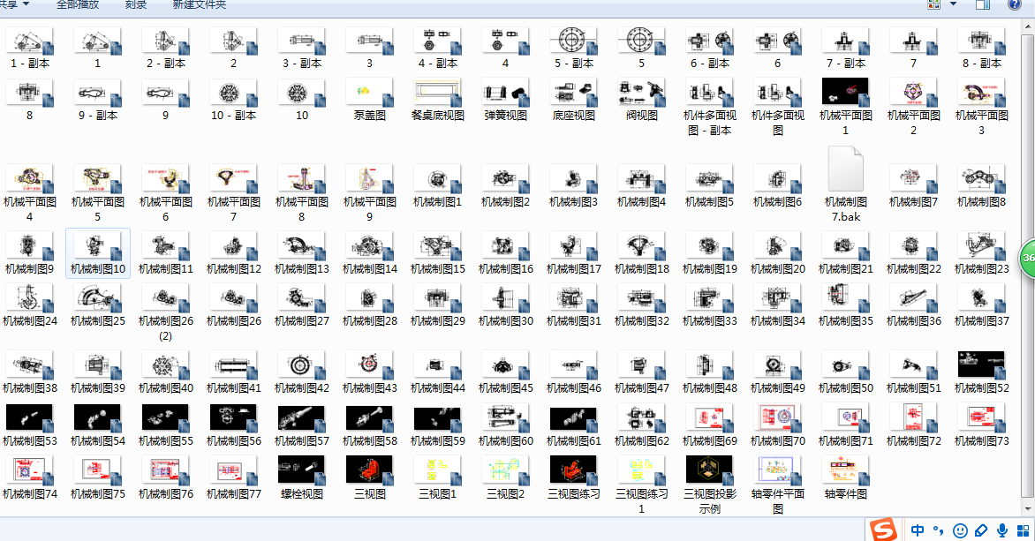This screenshot has width=1035, height=541.
Task: Select the 底座视图 file
Action: (574, 101)
